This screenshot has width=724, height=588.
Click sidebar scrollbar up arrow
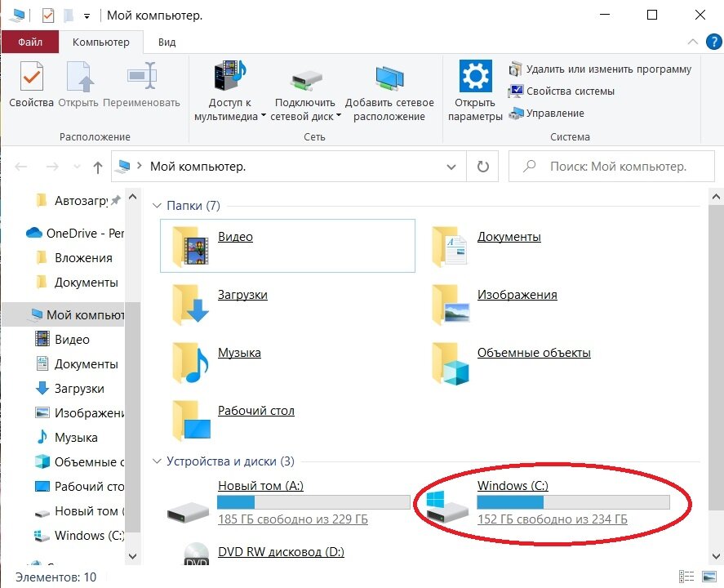tap(132, 197)
